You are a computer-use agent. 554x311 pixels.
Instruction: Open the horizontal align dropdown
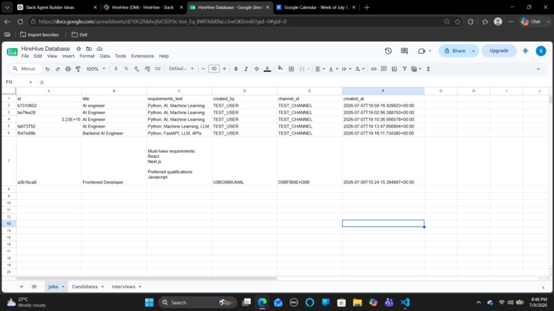(x=320, y=69)
